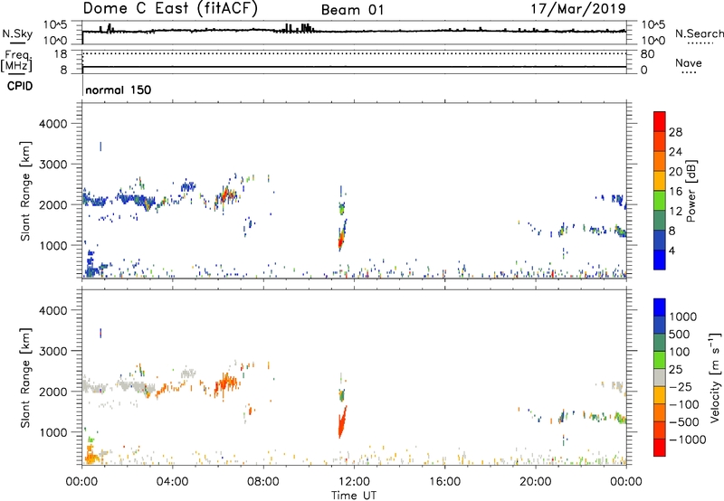
Task: Click the orange echo cluster near 06:00 in velocity panel
Action: (225, 382)
